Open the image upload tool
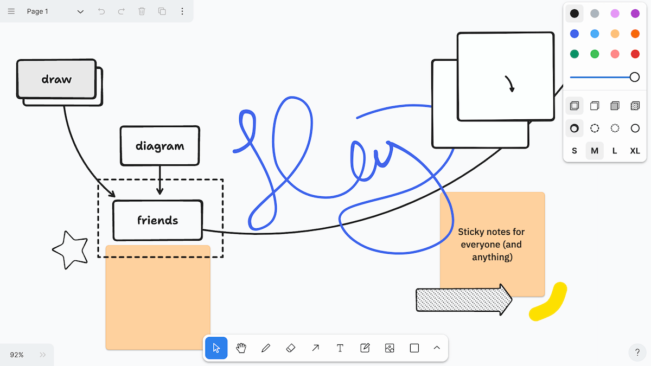Image resolution: width=651 pixels, height=366 pixels. [390, 348]
